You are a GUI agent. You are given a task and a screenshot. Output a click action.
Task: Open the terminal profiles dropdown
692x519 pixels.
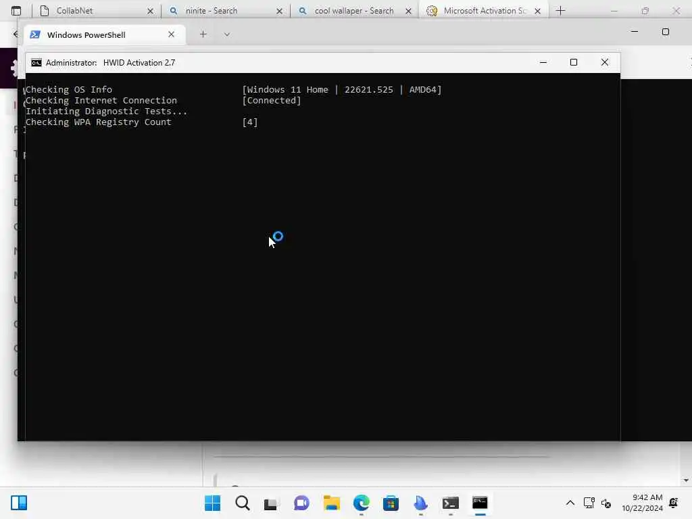pos(227,34)
